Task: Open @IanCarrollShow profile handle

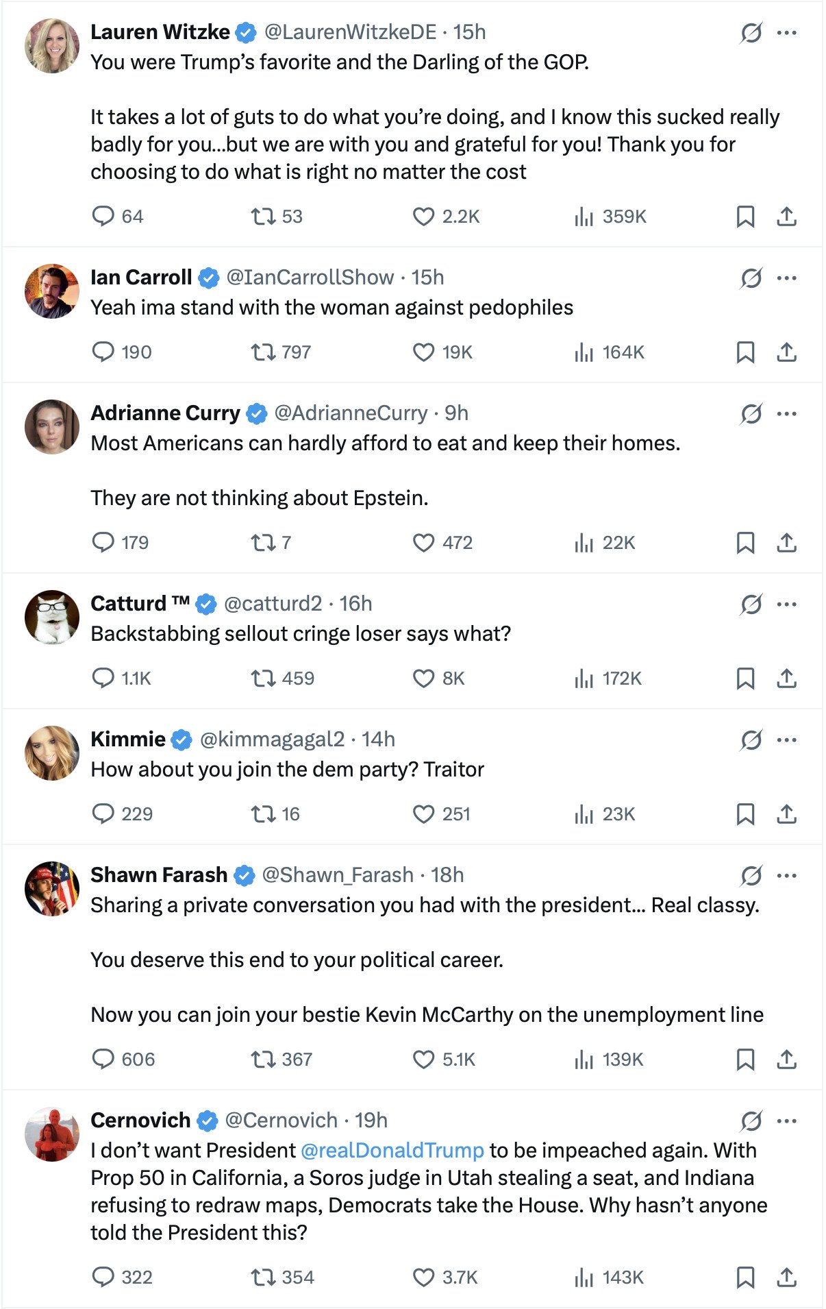Action: (x=310, y=278)
